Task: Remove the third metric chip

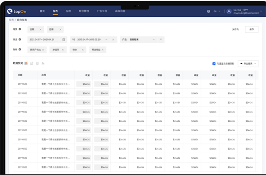Action: [82, 50]
